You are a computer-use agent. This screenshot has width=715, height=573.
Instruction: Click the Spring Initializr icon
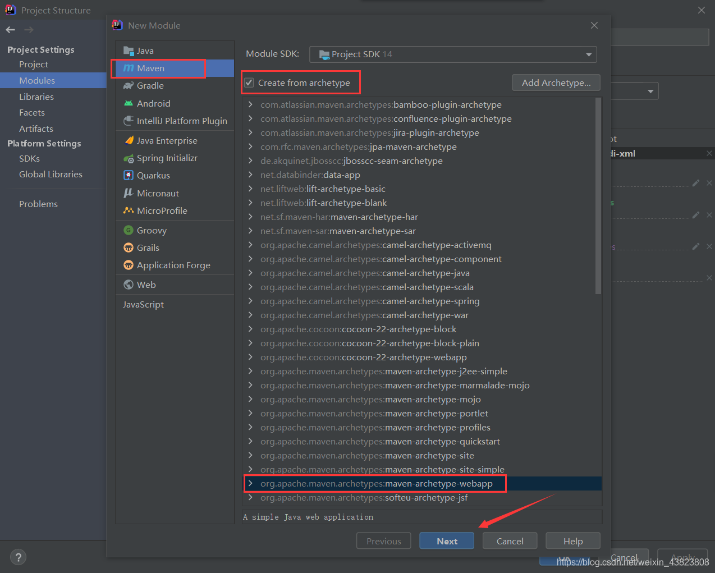[129, 158]
